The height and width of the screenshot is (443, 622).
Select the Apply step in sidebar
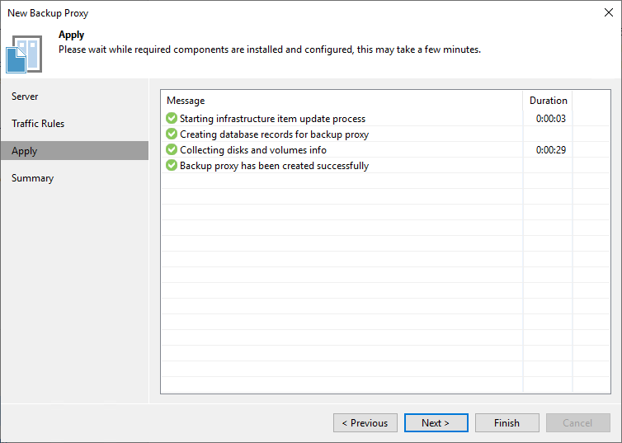pos(25,151)
